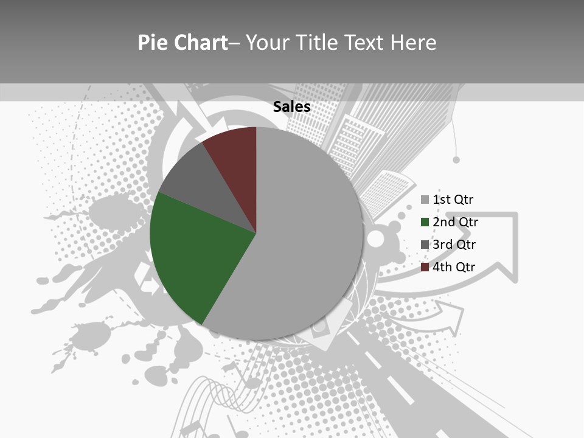Click the "4th Qtr" legend label
The height and width of the screenshot is (438, 584).
coord(454,267)
